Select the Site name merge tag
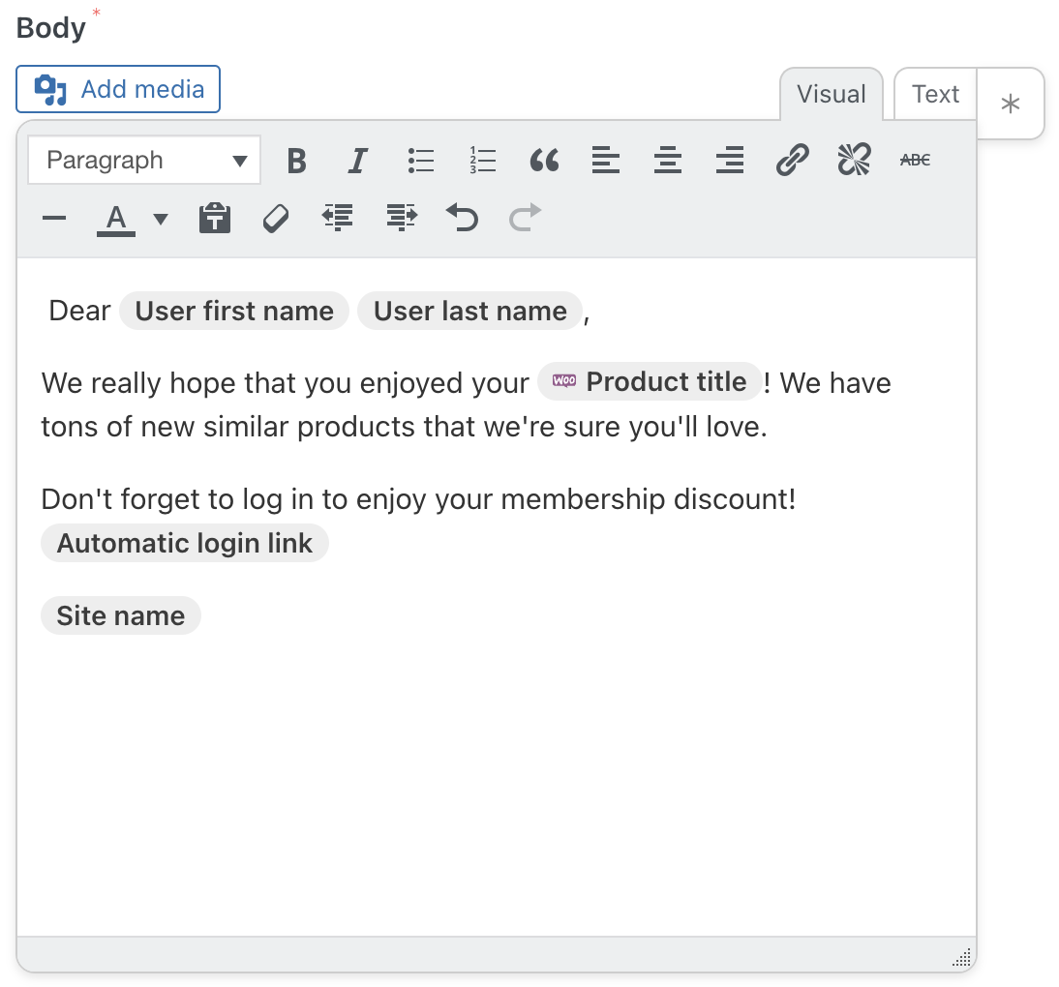1059x987 pixels. click(121, 615)
